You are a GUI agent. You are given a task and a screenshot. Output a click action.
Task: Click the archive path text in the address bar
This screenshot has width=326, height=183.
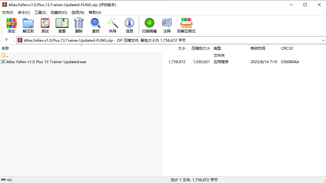click(105, 40)
